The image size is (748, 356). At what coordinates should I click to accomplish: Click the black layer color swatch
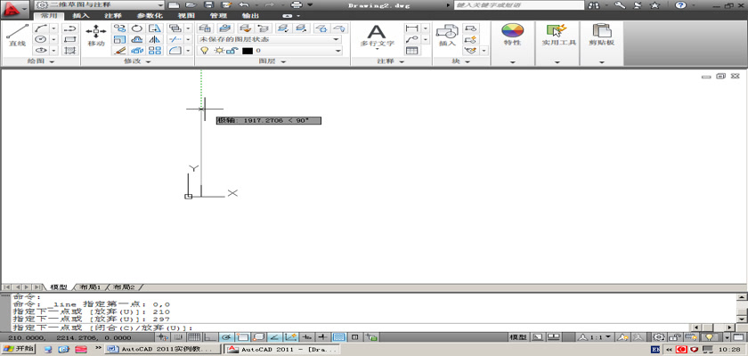[247, 51]
